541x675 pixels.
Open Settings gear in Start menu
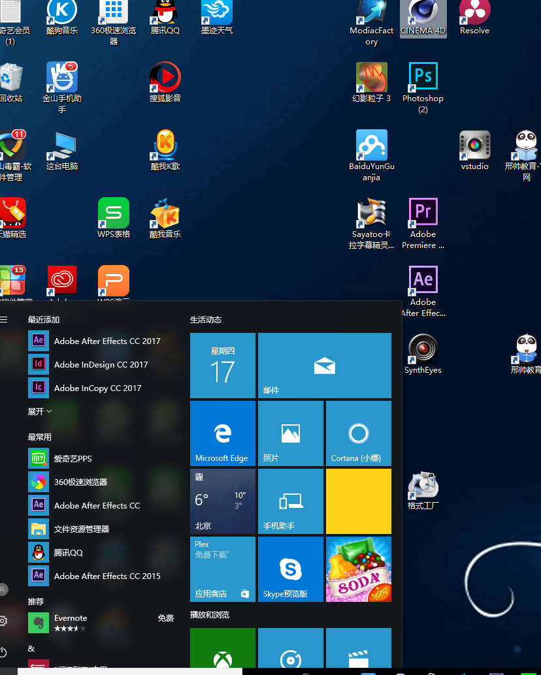[x=4, y=620]
